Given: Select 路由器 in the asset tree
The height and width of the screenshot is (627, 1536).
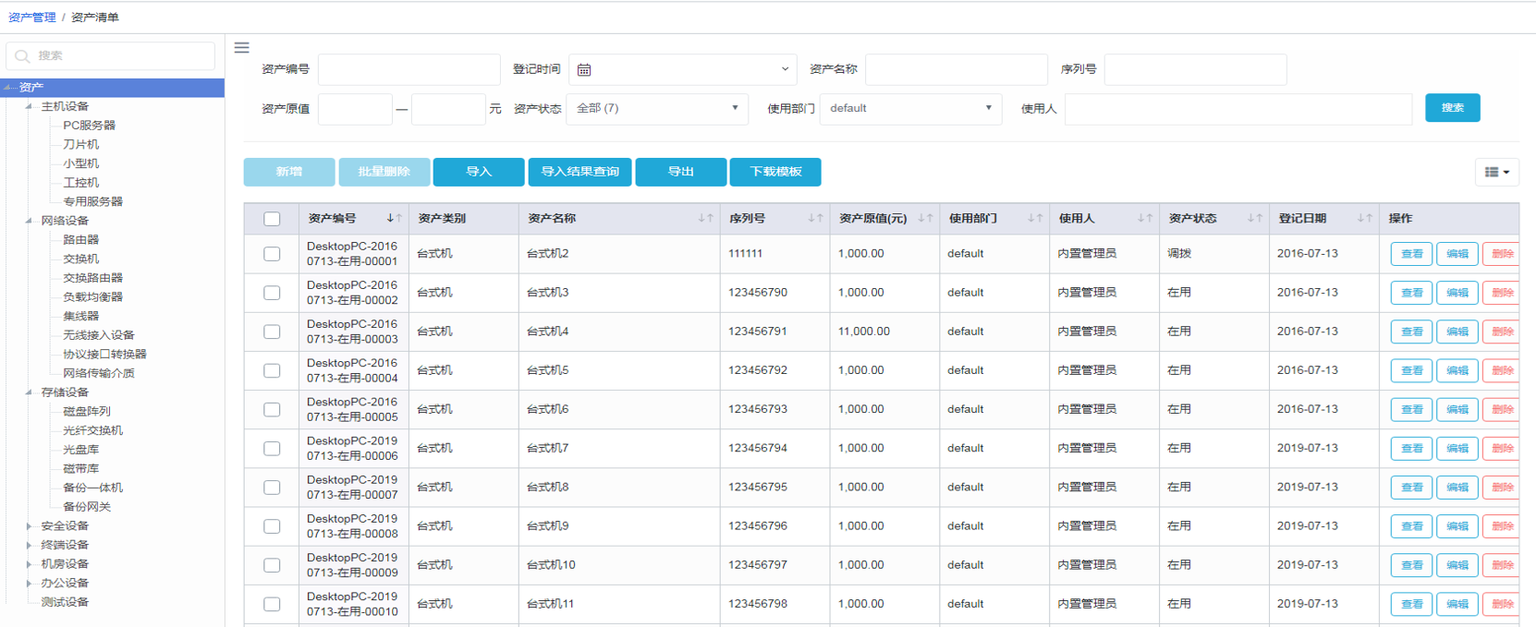Looking at the screenshot, I should tap(80, 240).
